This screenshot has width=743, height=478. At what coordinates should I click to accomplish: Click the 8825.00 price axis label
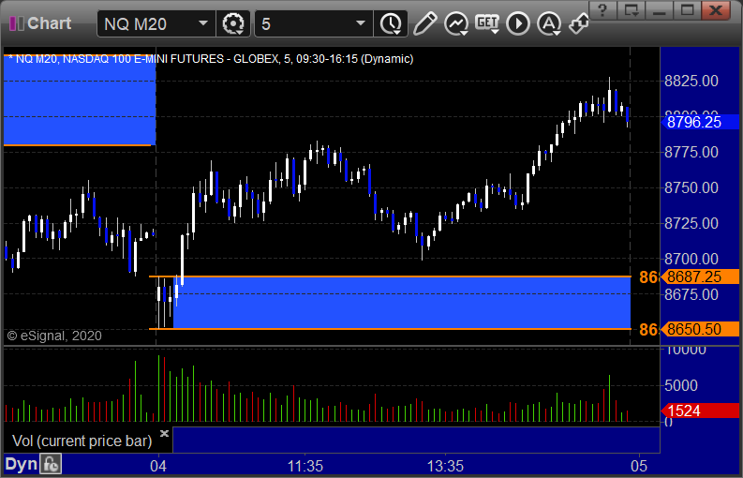click(691, 81)
